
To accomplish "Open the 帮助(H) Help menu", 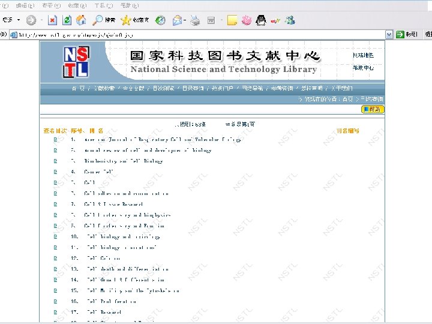I will coord(130,5).
